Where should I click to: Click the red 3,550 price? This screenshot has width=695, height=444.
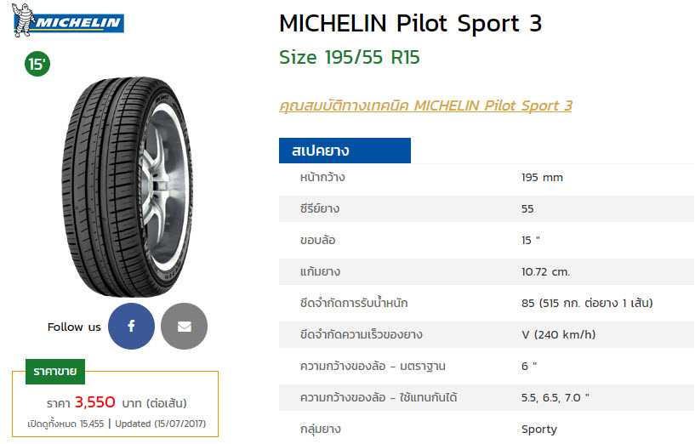pyautogui.click(x=95, y=402)
